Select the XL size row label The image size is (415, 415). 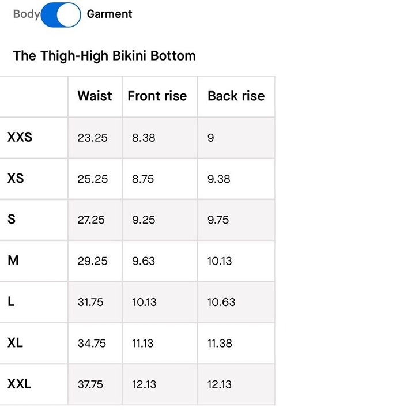click(15, 343)
